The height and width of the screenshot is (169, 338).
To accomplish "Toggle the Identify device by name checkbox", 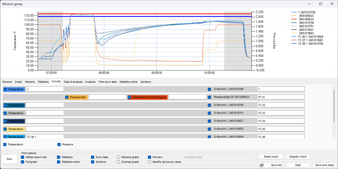I will [149, 161].
